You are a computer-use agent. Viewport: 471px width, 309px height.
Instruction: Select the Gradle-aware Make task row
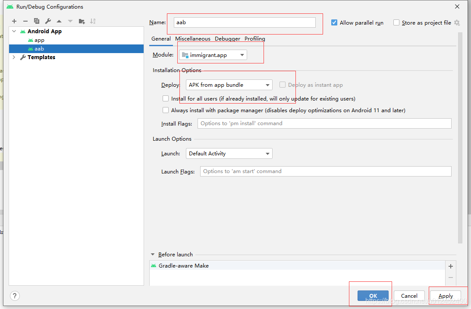pos(297,265)
